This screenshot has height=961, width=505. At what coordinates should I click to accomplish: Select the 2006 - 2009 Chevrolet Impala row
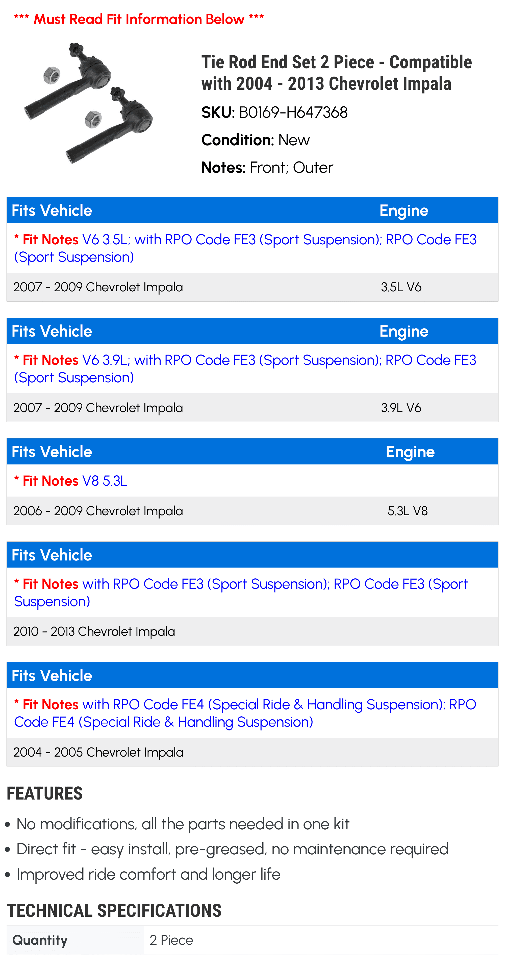[252, 511]
